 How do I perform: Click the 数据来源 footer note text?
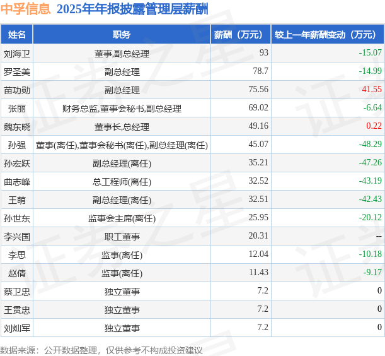(101, 350)
